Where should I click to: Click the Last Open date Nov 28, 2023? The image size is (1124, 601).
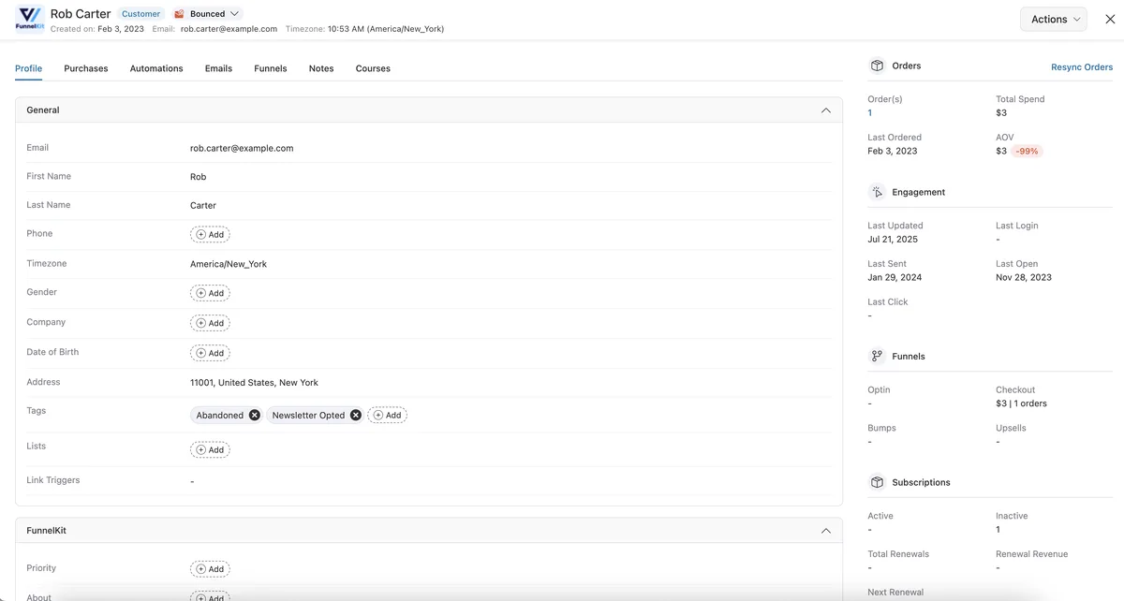[x=1024, y=277]
